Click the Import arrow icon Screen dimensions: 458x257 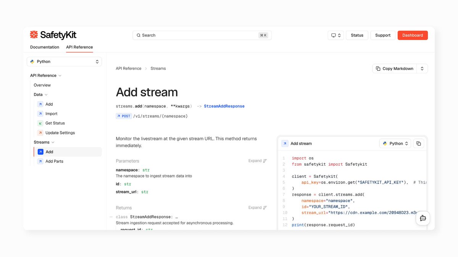click(x=40, y=114)
